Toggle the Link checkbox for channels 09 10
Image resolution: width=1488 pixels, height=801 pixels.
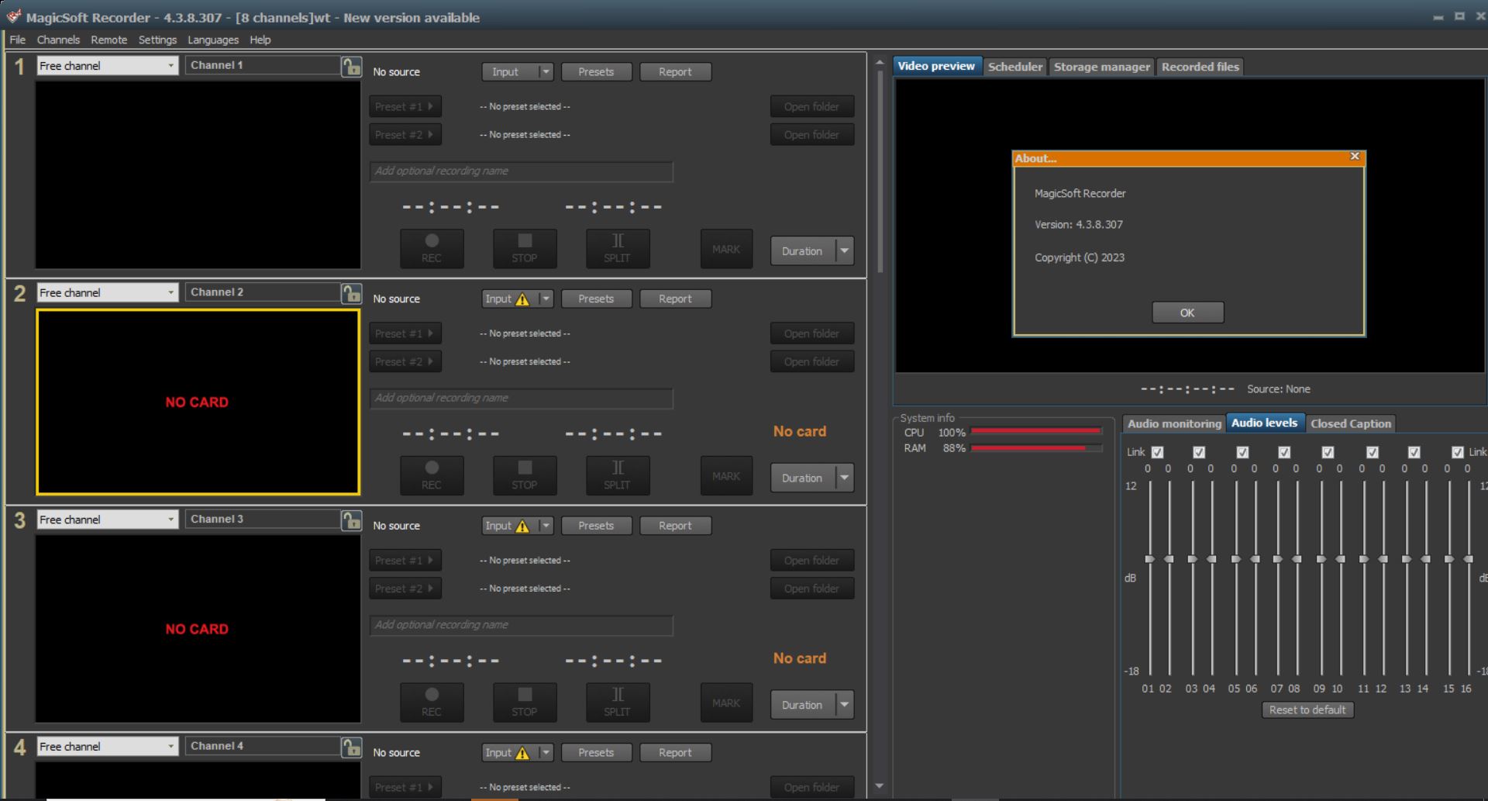click(1328, 452)
